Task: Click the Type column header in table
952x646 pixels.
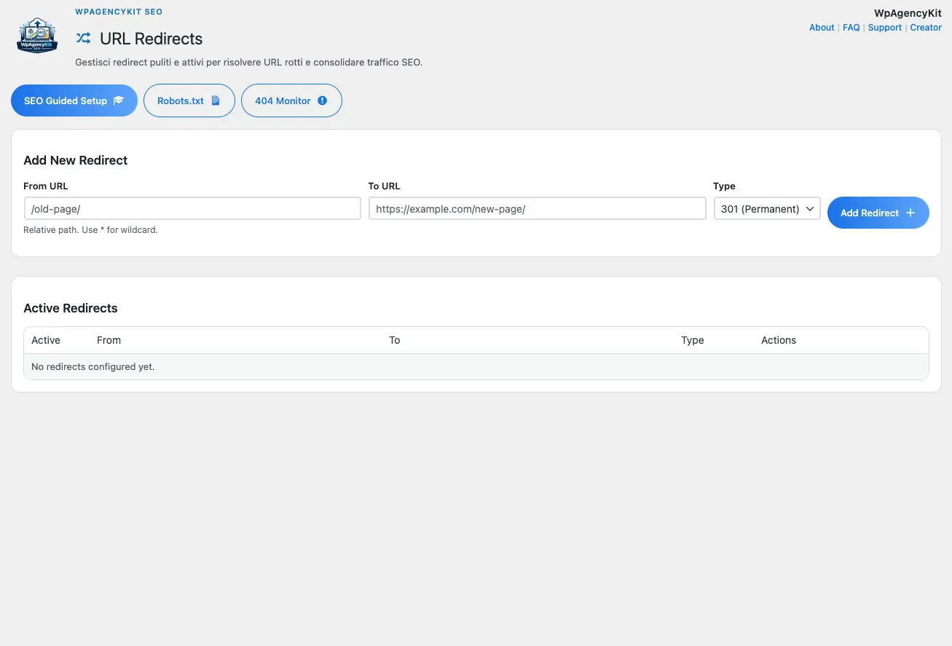Action: (693, 340)
